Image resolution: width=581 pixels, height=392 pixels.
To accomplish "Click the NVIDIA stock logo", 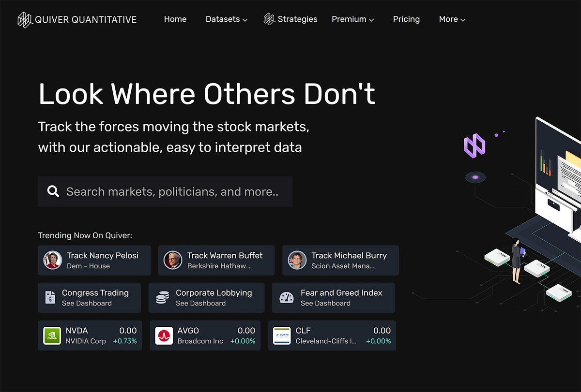I will point(52,335).
